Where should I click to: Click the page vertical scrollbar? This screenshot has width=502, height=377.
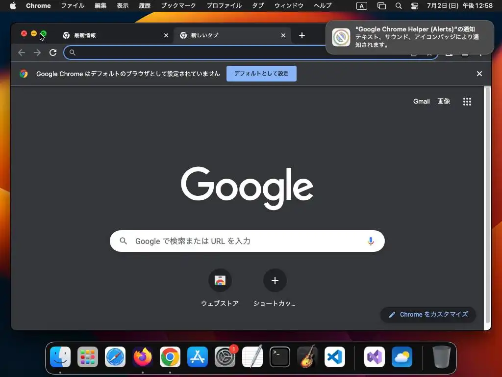(x=487, y=205)
